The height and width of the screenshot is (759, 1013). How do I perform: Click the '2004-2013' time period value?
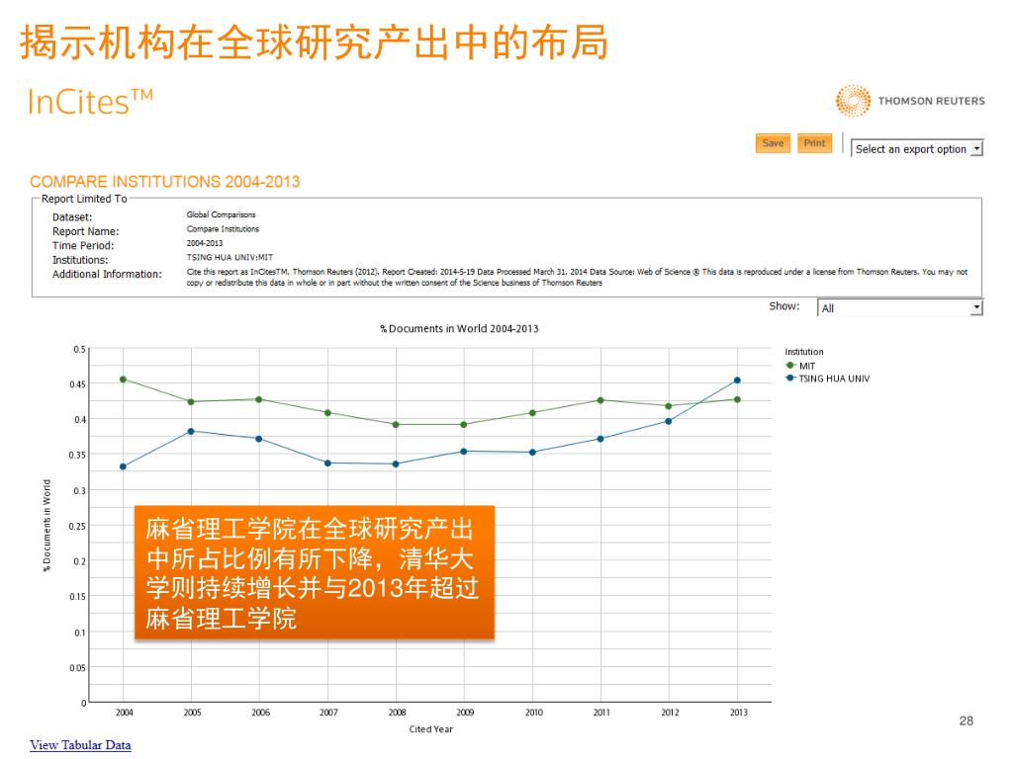[x=204, y=243]
